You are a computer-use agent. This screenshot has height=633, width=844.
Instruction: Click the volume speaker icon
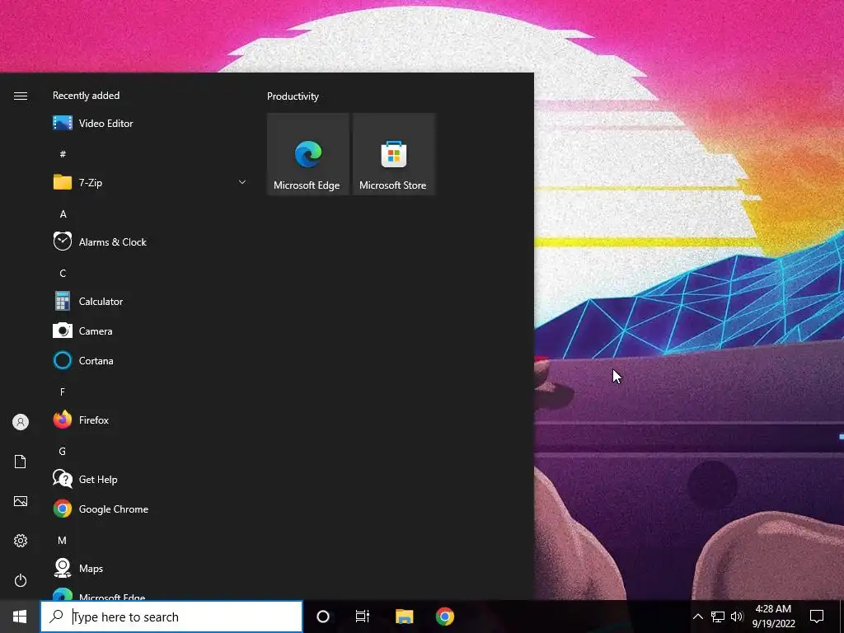pos(738,617)
